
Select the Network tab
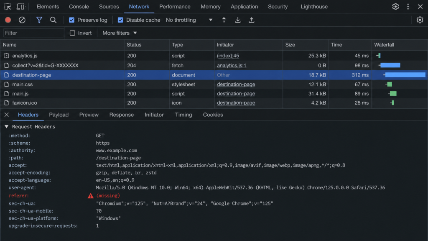[x=139, y=7]
